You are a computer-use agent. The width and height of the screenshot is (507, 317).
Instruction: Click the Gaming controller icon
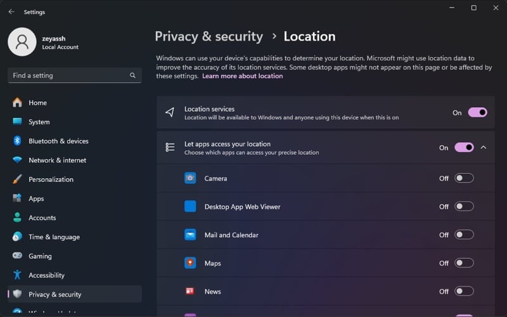coord(17,256)
